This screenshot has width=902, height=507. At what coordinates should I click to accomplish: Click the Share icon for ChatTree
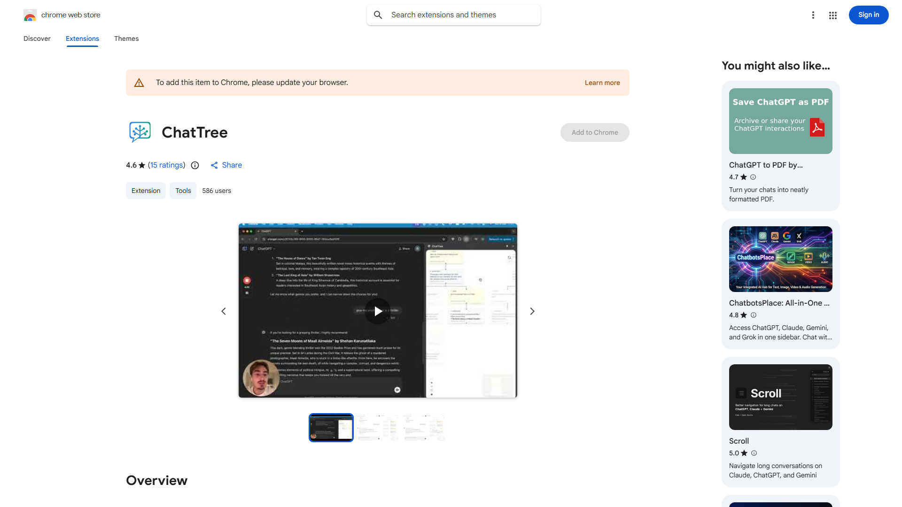pyautogui.click(x=215, y=165)
